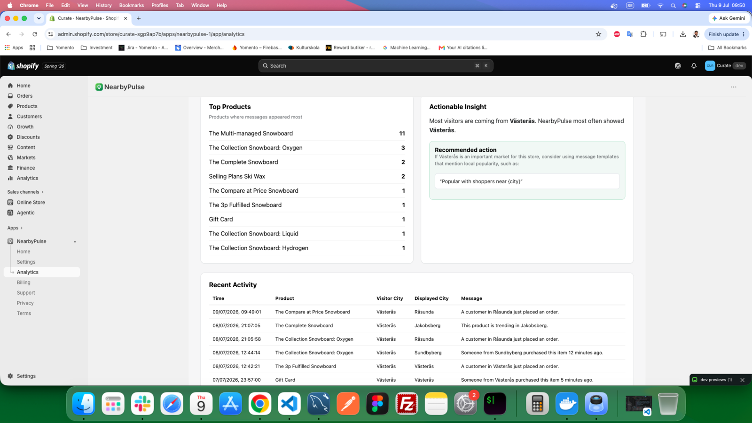Open the Window menu
The height and width of the screenshot is (423, 752).
(x=200, y=5)
